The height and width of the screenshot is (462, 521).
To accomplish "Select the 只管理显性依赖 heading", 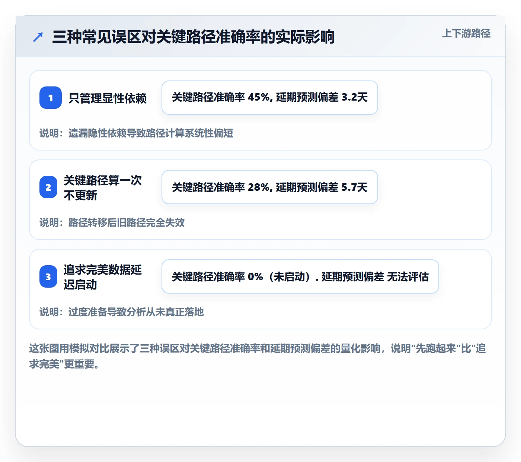I will (x=108, y=98).
